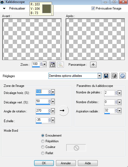
Task: Collapse the Prévisualiser disclosure triangle
Action: tap(4, 8)
